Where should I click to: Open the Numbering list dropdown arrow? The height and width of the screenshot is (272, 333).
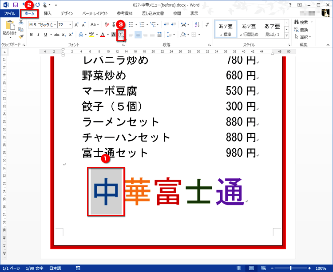coord(147,25)
